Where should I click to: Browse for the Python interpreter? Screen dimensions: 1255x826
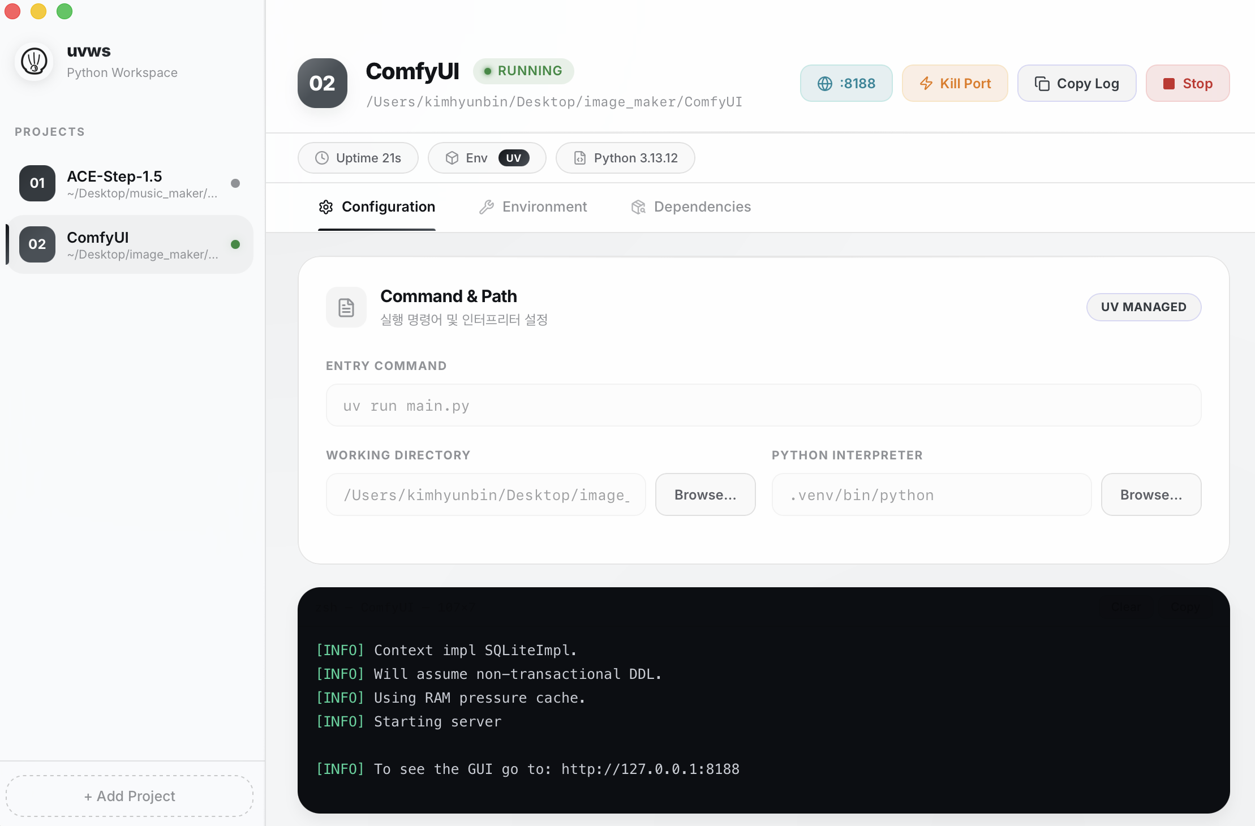coord(1151,495)
